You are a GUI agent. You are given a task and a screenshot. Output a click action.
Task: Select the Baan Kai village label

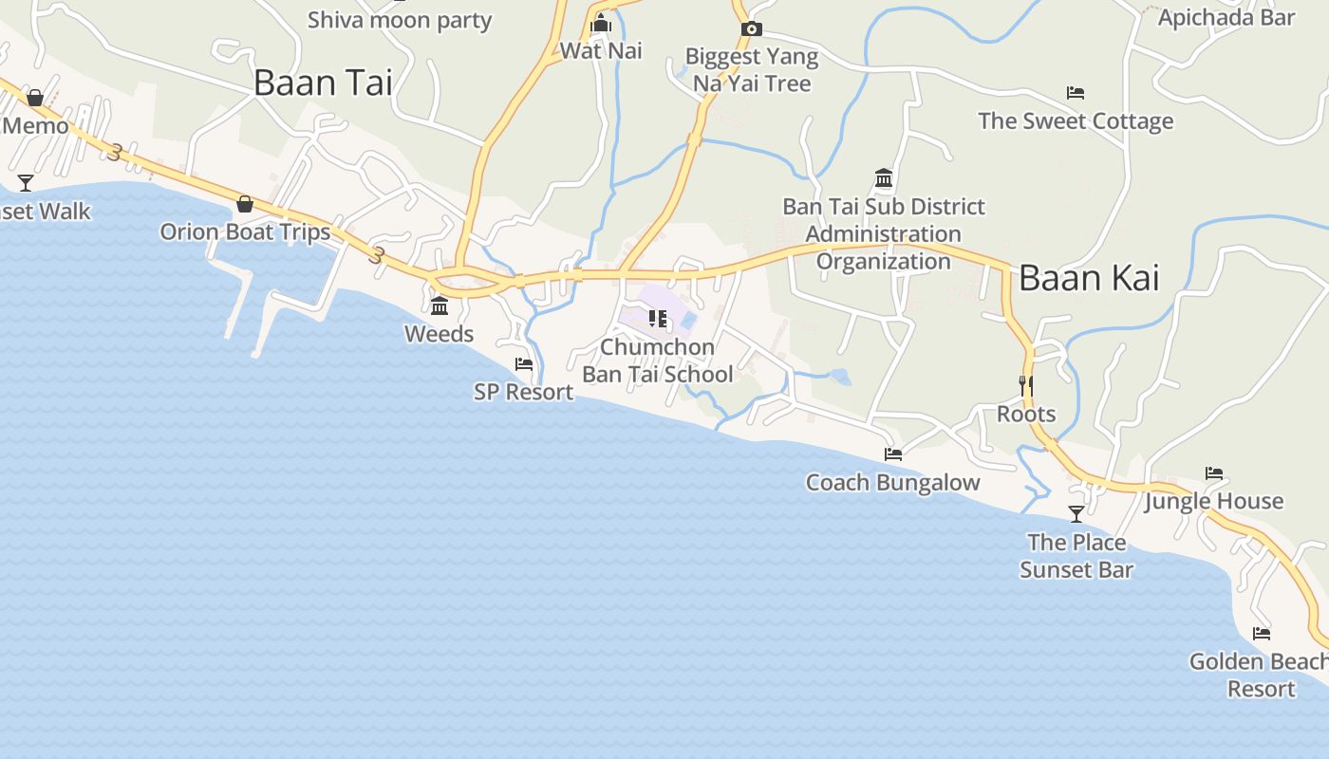pyautogui.click(x=1089, y=278)
